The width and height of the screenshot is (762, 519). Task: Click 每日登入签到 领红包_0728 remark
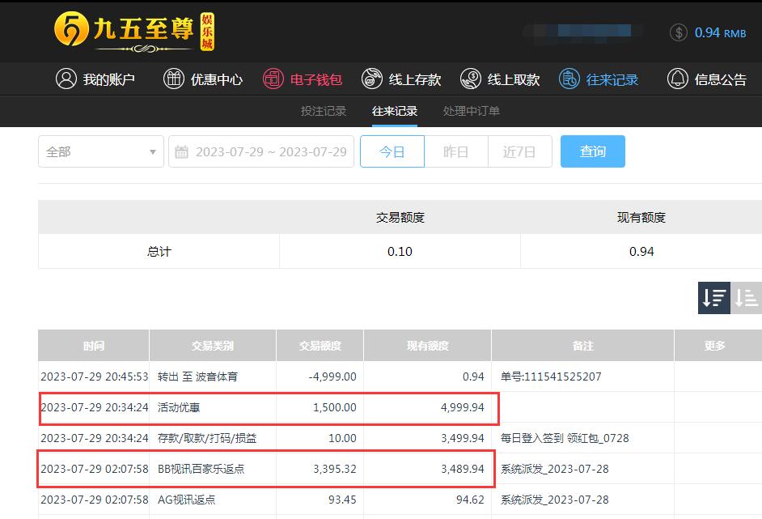(x=564, y=438)
